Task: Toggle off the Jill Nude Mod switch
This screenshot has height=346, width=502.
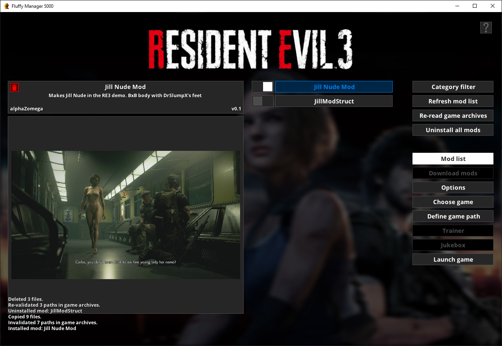Action: [x=263, y=87]
